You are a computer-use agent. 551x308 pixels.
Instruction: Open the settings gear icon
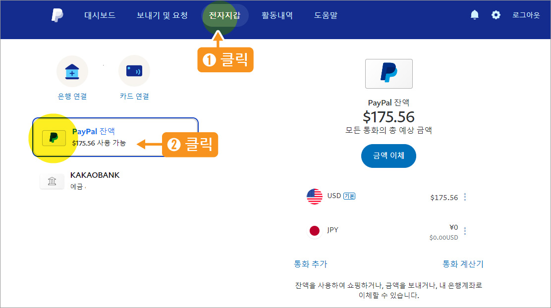496,15
